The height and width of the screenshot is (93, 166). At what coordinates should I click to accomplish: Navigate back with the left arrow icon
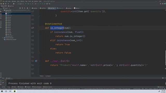9,4
